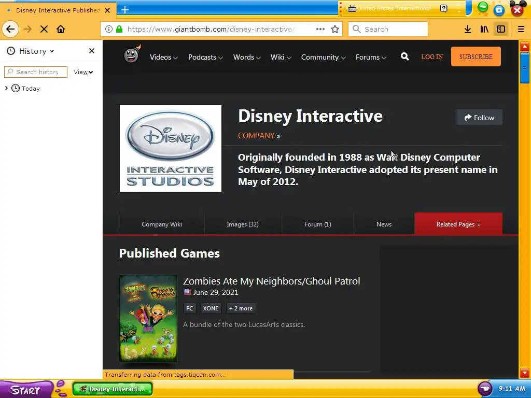Switch to the Company Wiki tab
Viewport: 531px width, 398px height.
(162, 224)
